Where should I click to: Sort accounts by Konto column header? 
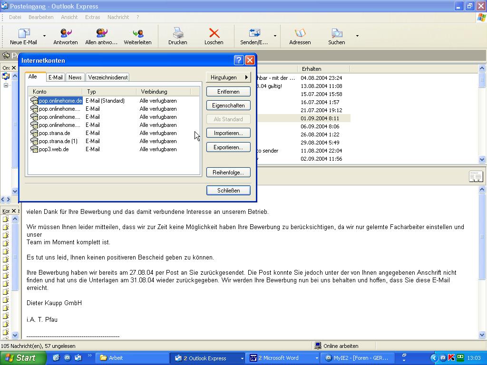click(x=55, y=92)
